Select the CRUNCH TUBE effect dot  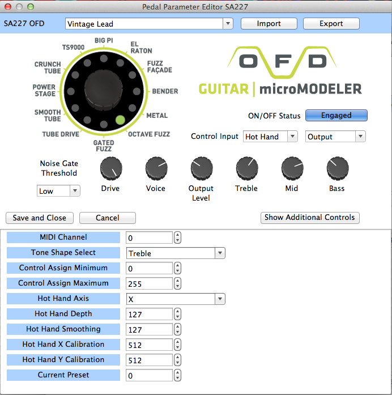(x=75, y=75)
